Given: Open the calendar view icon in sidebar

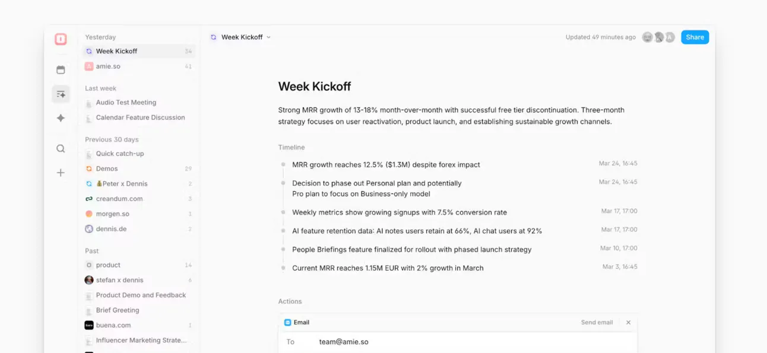Looking at the screenshot, I should [x=61, y=70].
